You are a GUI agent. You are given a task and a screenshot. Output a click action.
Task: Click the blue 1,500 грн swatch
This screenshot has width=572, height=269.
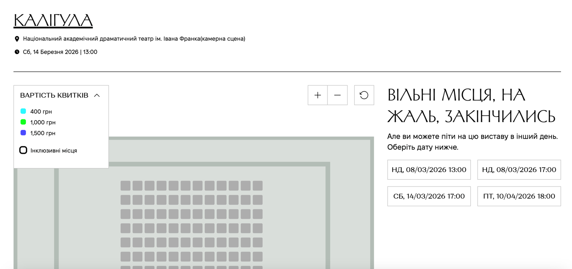pyautogui.click(x=23, y=133)
